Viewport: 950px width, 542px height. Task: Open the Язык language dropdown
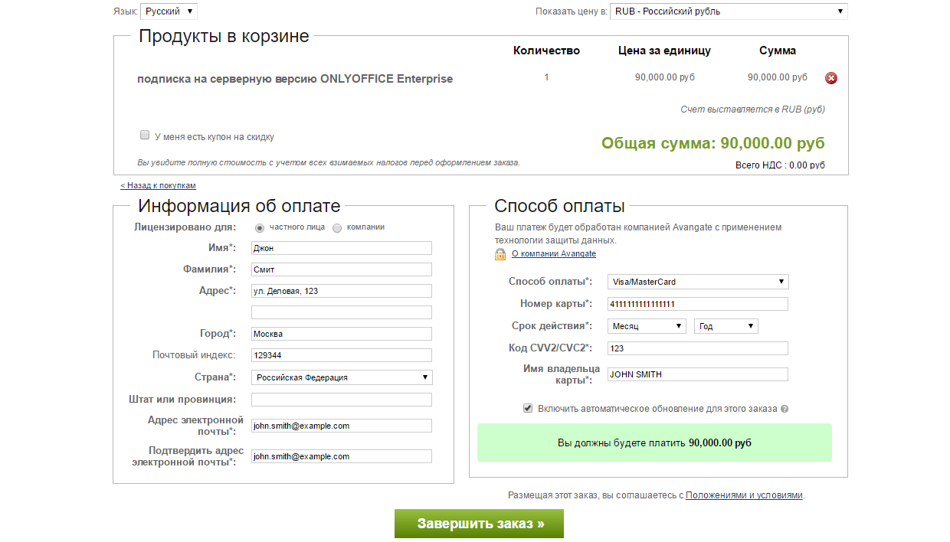pos(169,11)
